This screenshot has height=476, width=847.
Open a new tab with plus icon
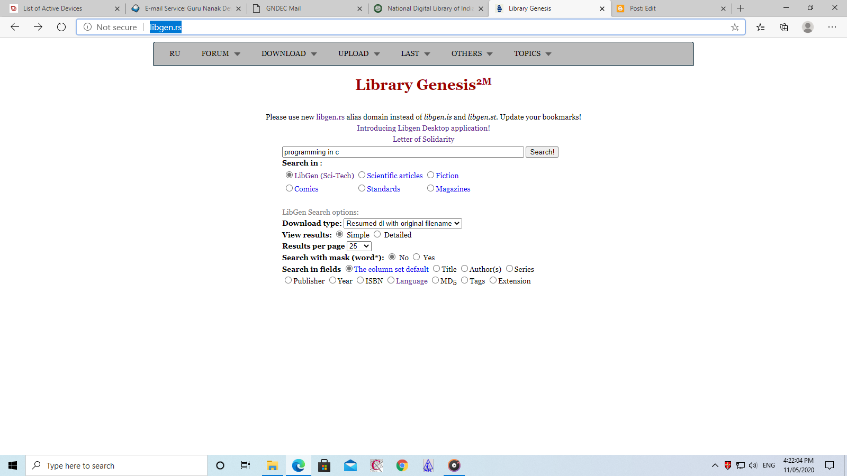pyautogui.click(x=741, y=8)
